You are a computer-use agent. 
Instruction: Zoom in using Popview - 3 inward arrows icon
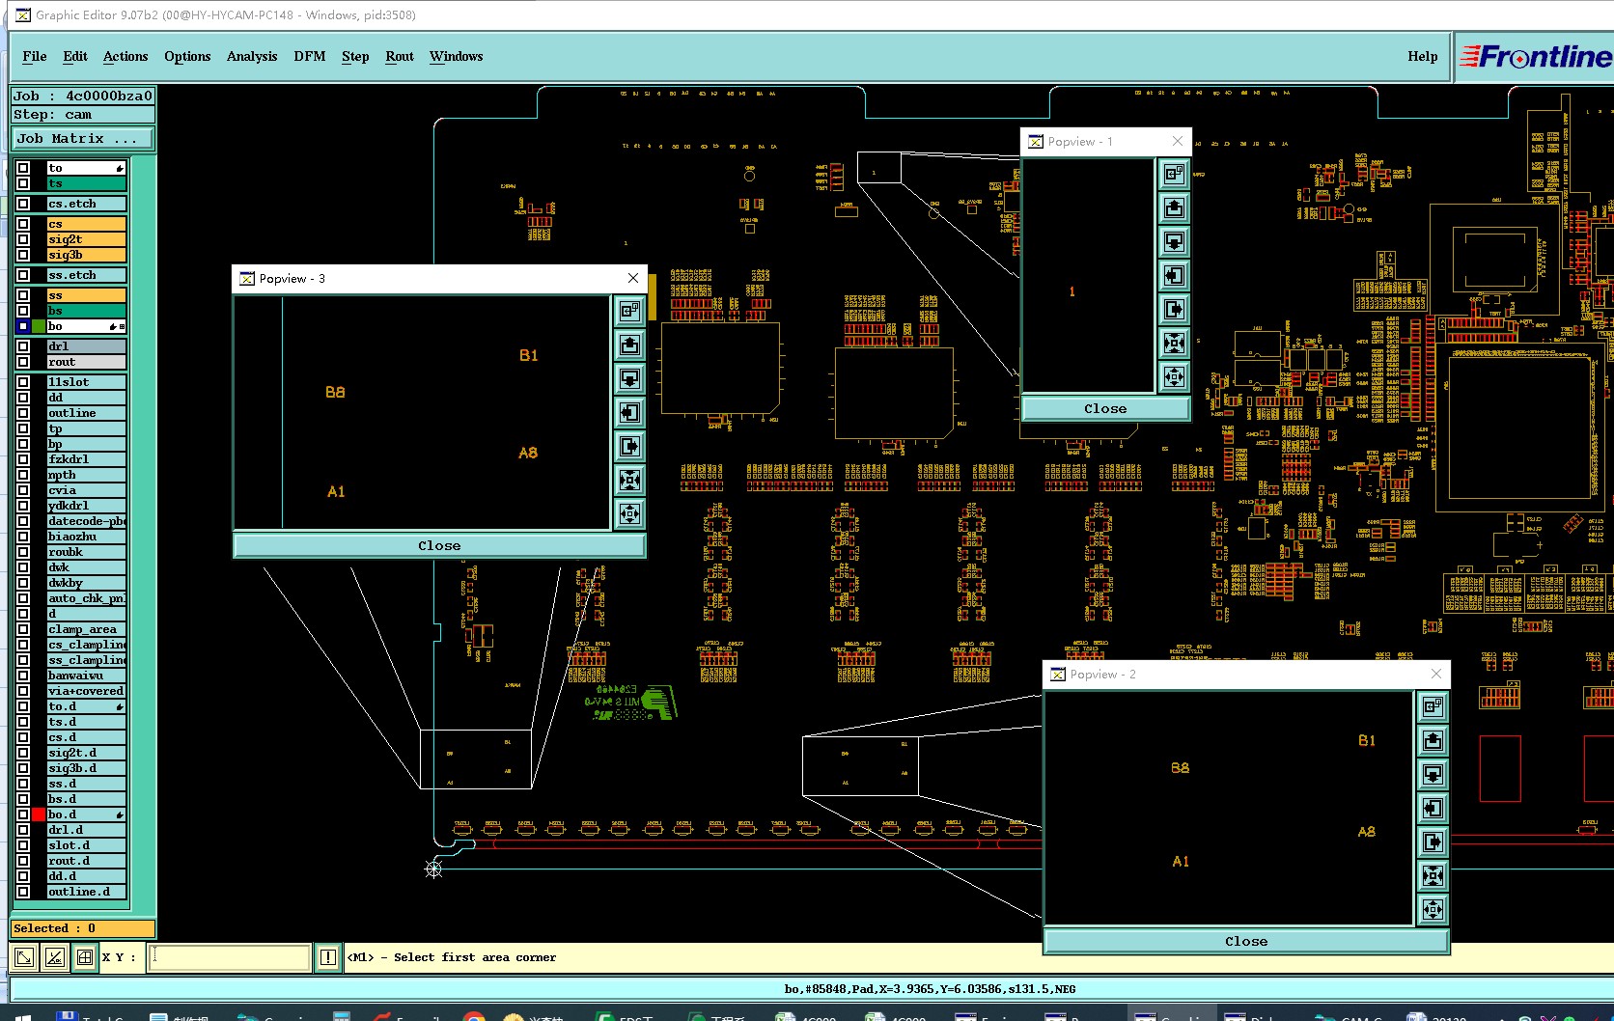[629, 480]
